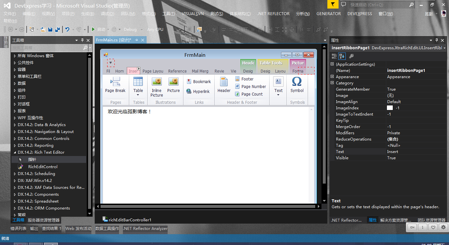This screenshot has height=245, width=449.
Task: Click the designer horizontal scrollbar
Action: [208, 207]
